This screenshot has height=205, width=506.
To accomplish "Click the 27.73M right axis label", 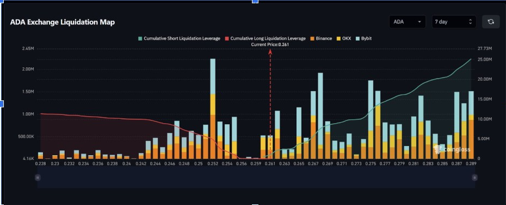I will click(485, 49).
